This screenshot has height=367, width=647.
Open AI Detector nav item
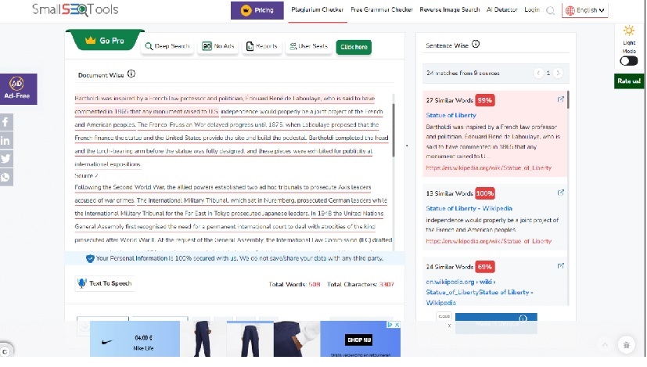(x=501, y=9)
